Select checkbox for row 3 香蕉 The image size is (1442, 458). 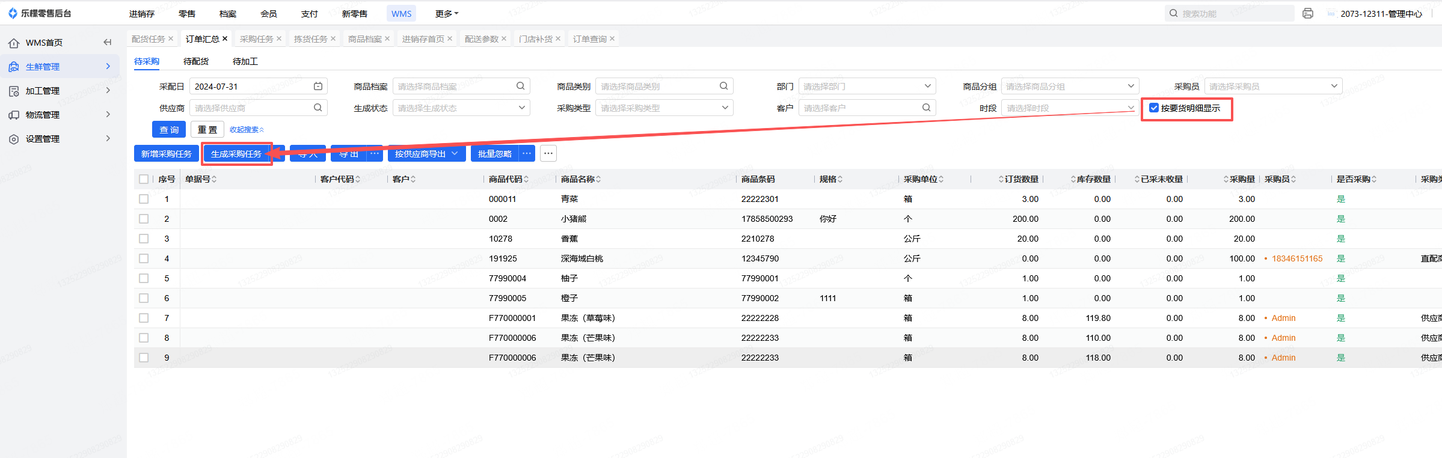(x=144, y=239)
